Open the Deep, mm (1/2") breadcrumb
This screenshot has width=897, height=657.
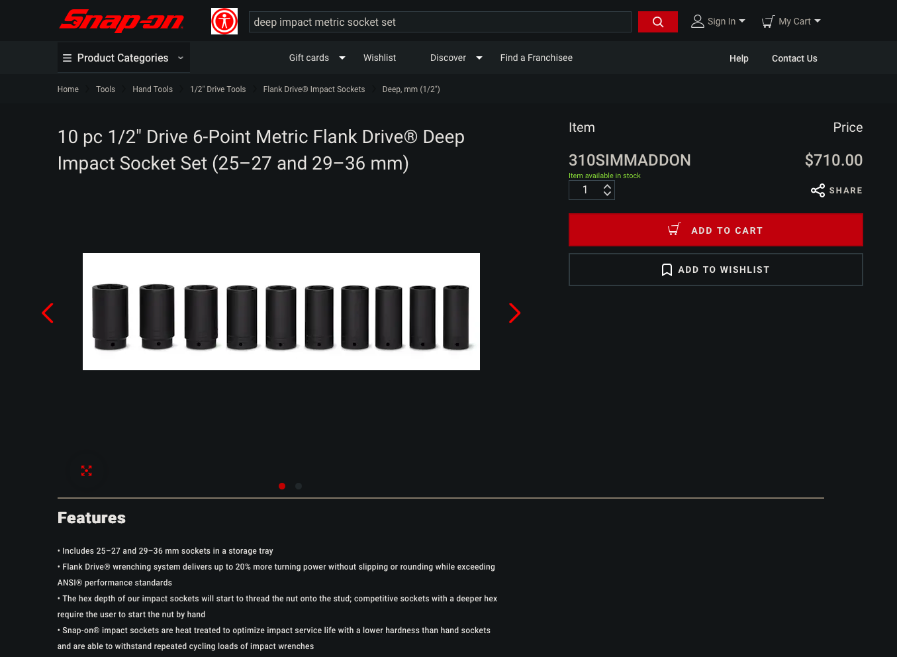411,89
